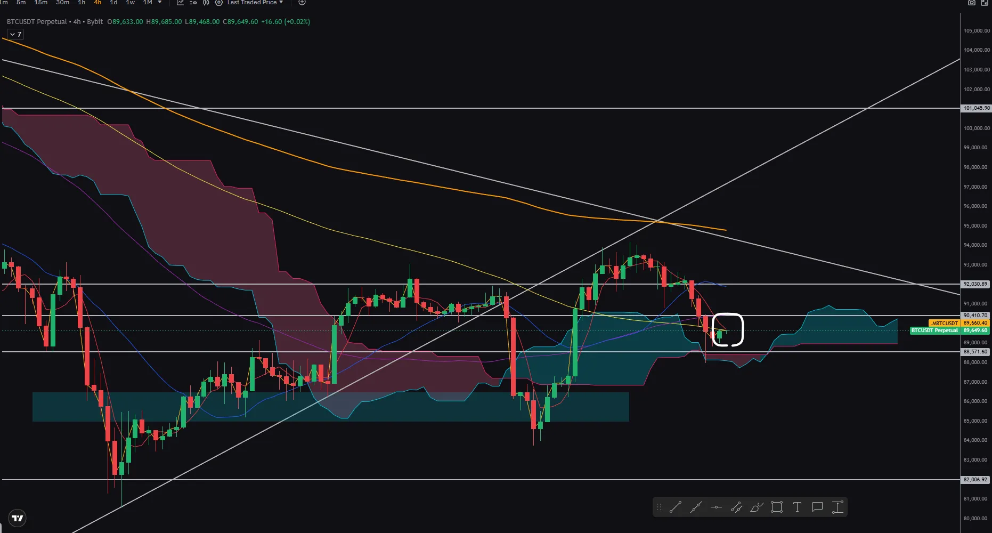992x533 pixels.
Task: Activate the text annotation tool
Action: click(x=797, y=507)
